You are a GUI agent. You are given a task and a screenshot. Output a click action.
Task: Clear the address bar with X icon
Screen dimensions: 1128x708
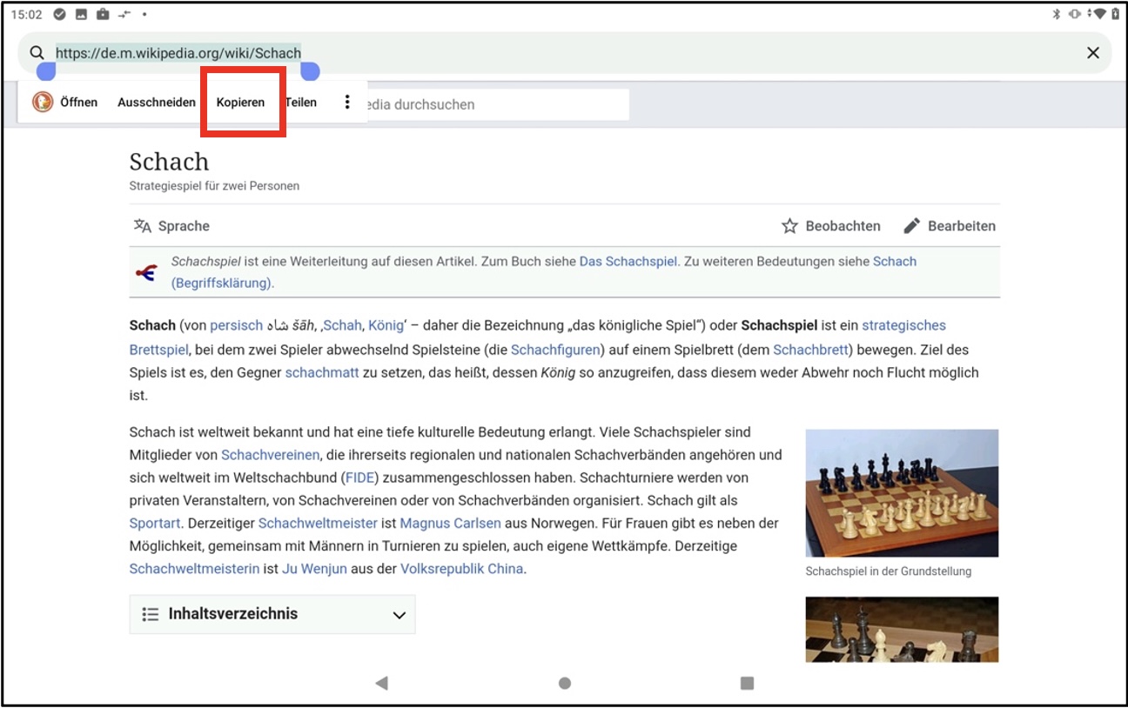[x=1093, y=53]
